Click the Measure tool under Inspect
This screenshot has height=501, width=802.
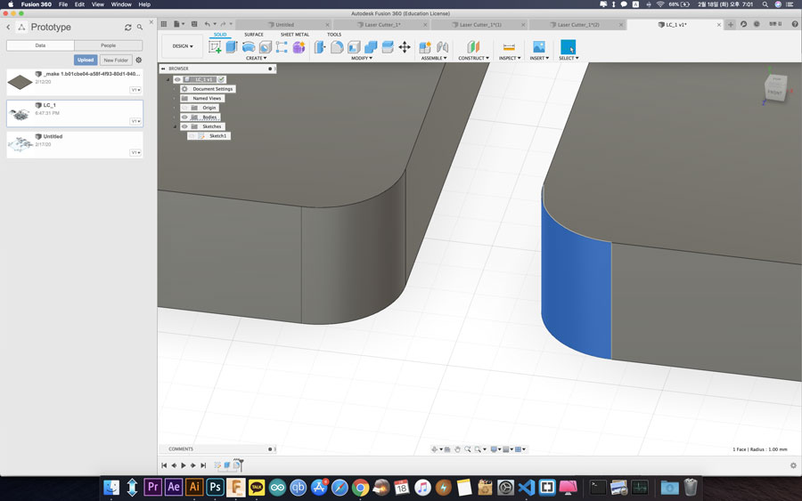tap(509, 47)
